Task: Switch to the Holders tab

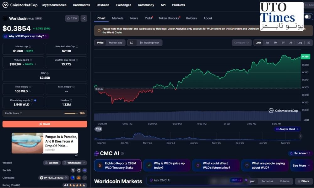Action: (191, 18)
